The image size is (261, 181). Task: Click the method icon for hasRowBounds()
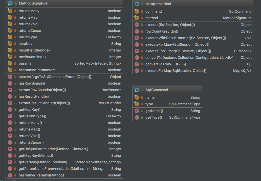[x=10, y=84]
